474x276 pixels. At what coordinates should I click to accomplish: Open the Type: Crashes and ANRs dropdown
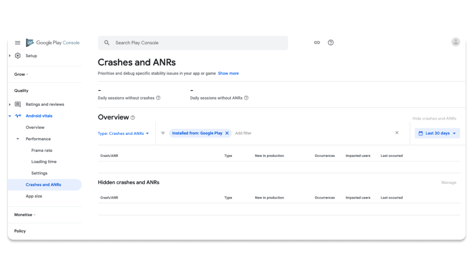point(124,134)
